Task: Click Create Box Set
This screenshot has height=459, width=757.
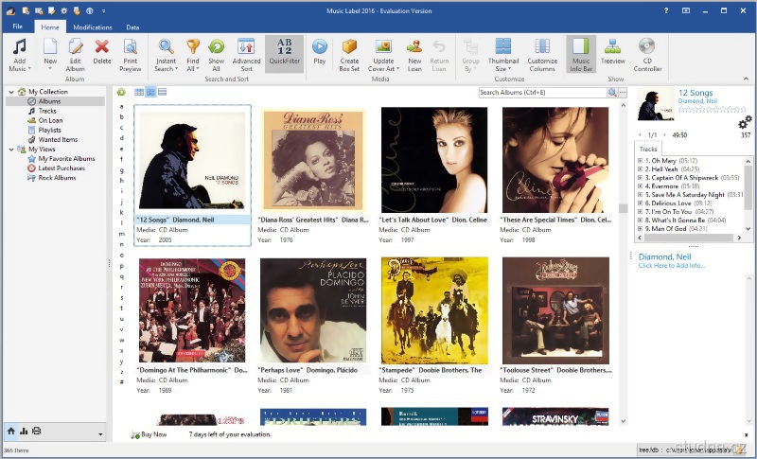Action: (349, 55)
